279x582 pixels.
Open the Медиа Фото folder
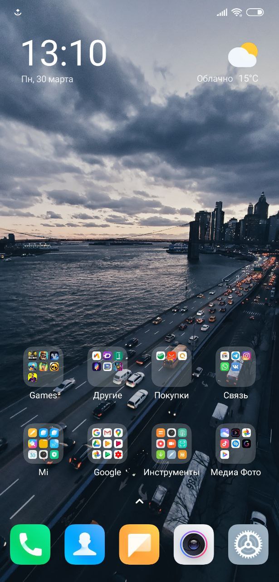[x=235, y=444]
